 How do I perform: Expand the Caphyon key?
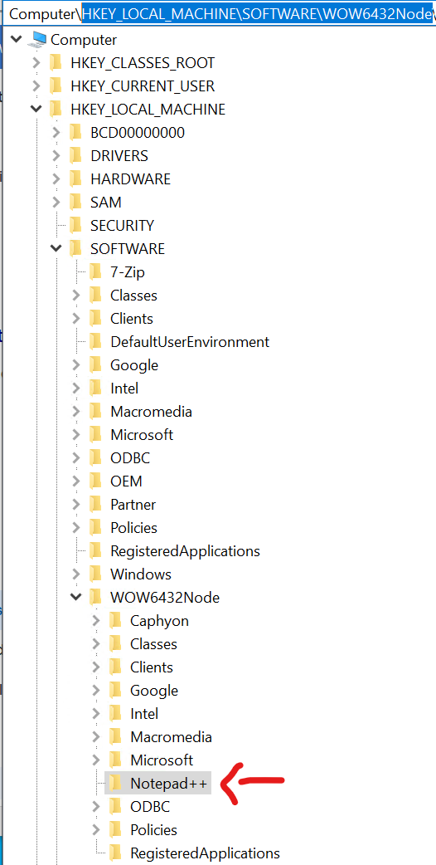point(96,620)
